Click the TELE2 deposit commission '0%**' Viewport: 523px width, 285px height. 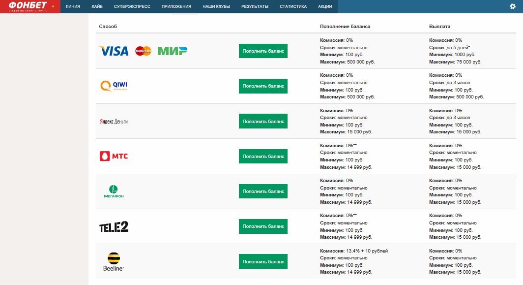pos(351,216)
